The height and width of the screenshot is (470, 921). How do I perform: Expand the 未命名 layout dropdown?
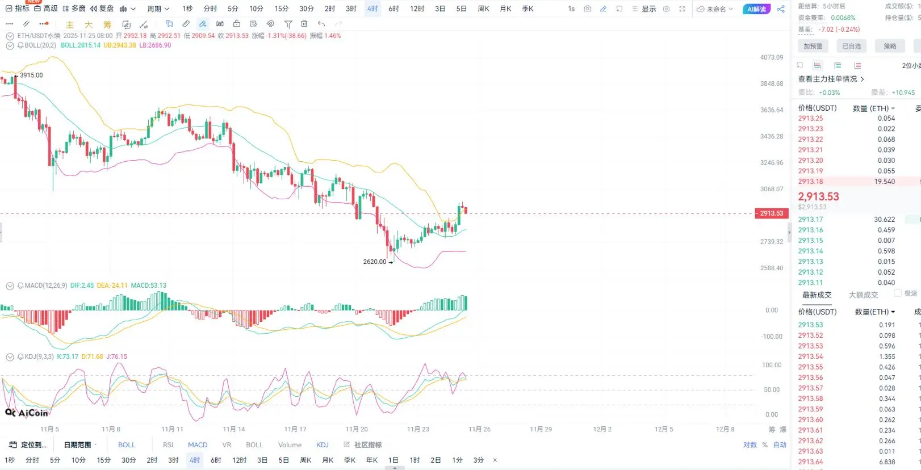point(715,9)
